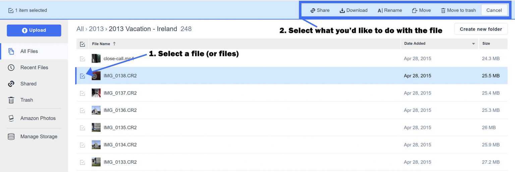Open Manage Storage database icon

pyautogui.click(x=11, y=137)
